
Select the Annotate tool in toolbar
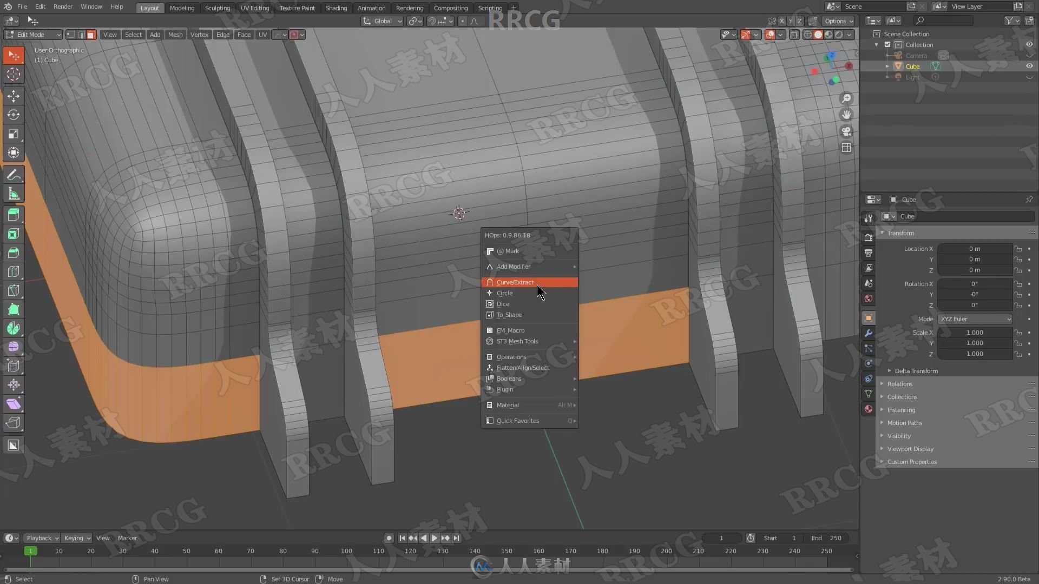[14, 174]
